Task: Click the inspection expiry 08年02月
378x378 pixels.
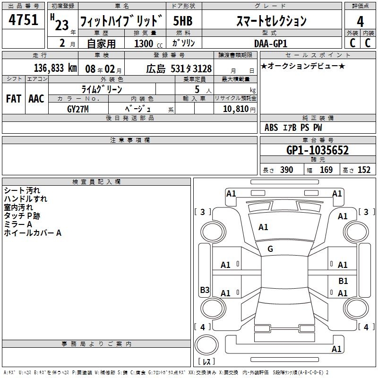Action: point(103,69)
